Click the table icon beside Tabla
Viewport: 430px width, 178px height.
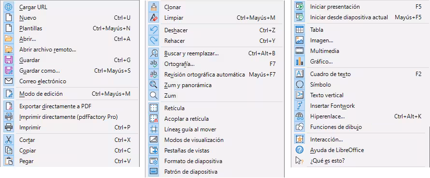300,30
